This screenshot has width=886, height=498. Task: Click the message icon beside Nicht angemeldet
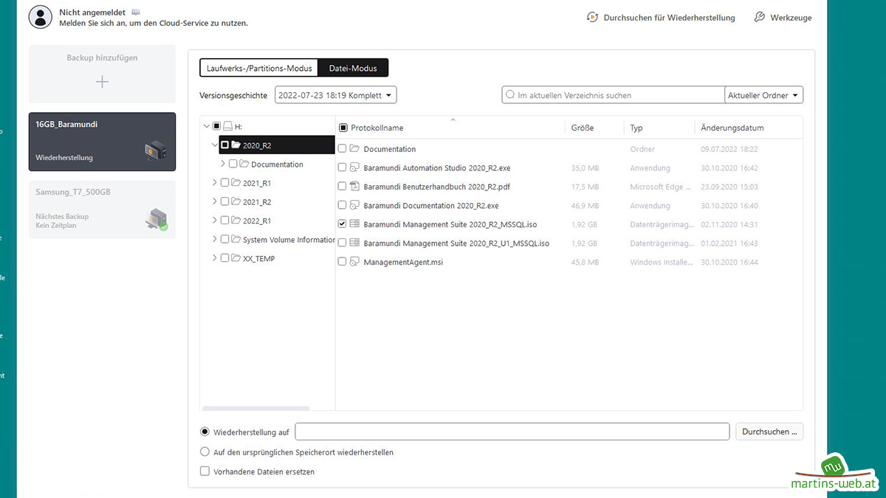pos(135,12)
